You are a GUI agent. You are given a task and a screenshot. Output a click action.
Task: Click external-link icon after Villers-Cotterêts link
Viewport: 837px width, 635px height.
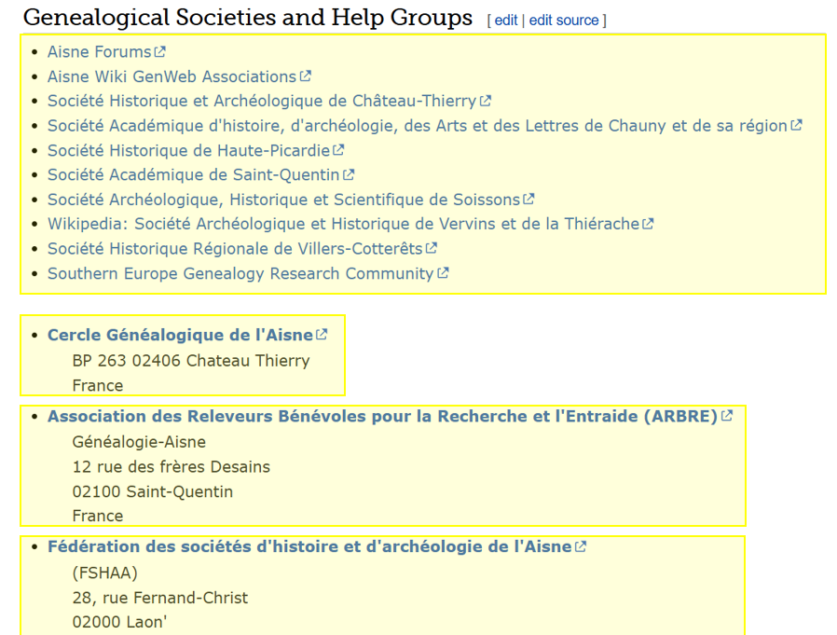432,248
